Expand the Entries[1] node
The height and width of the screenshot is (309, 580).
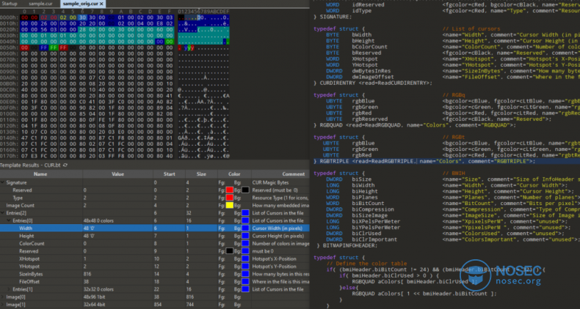click(9, 289)
